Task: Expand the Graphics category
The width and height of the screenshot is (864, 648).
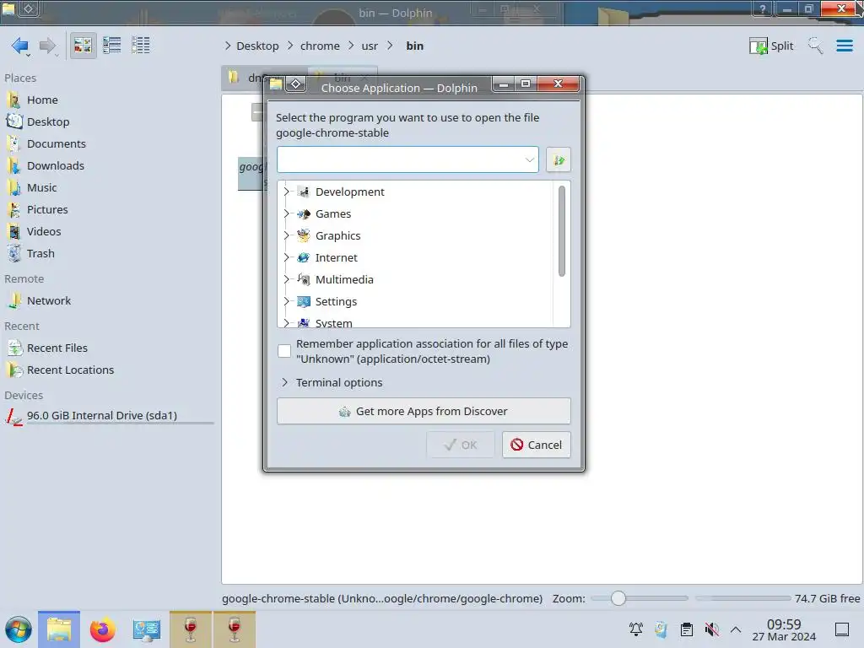Action: [x=286, y=236]
